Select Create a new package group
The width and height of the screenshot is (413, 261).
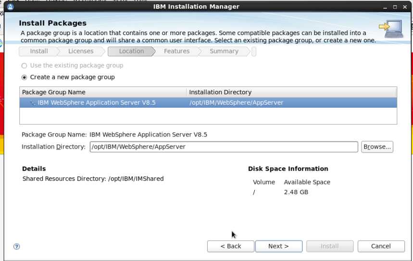click(x=25, y=77)
